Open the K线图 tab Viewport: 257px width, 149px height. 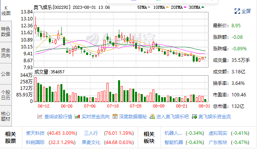[x=6, y=11]
